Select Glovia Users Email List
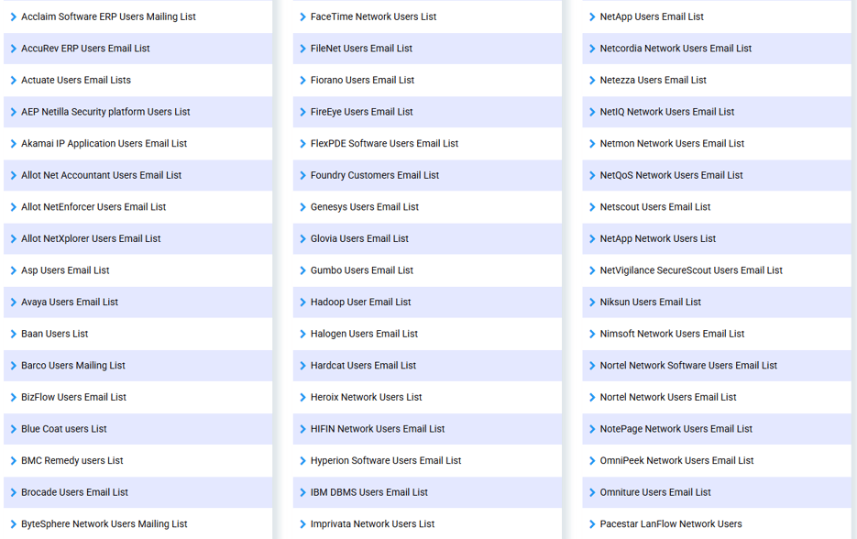Viewport: 857px width, 539px height. point(359,239)
